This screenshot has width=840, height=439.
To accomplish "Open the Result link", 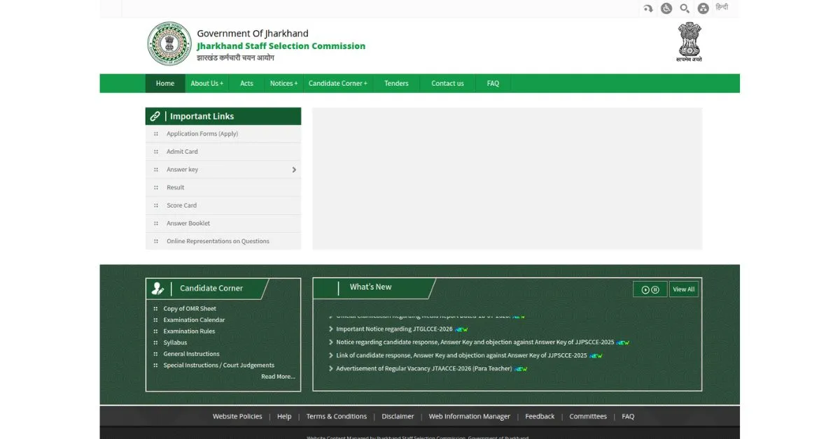I will coord(176,187).
